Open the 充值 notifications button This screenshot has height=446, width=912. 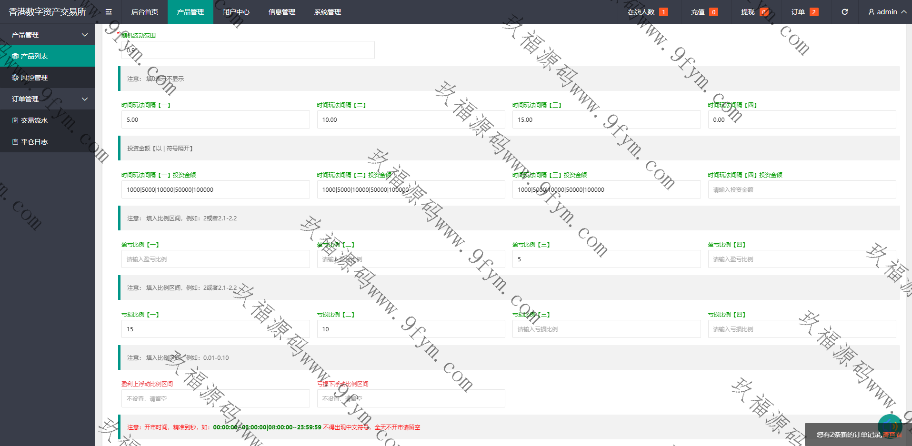click(704, 12)
